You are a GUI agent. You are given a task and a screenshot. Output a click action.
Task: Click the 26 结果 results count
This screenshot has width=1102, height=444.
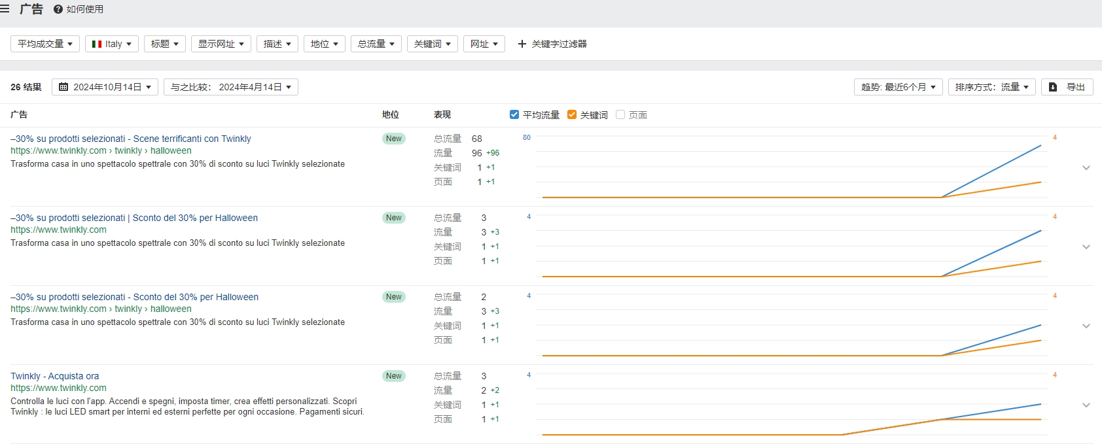(x=26, y=87)
